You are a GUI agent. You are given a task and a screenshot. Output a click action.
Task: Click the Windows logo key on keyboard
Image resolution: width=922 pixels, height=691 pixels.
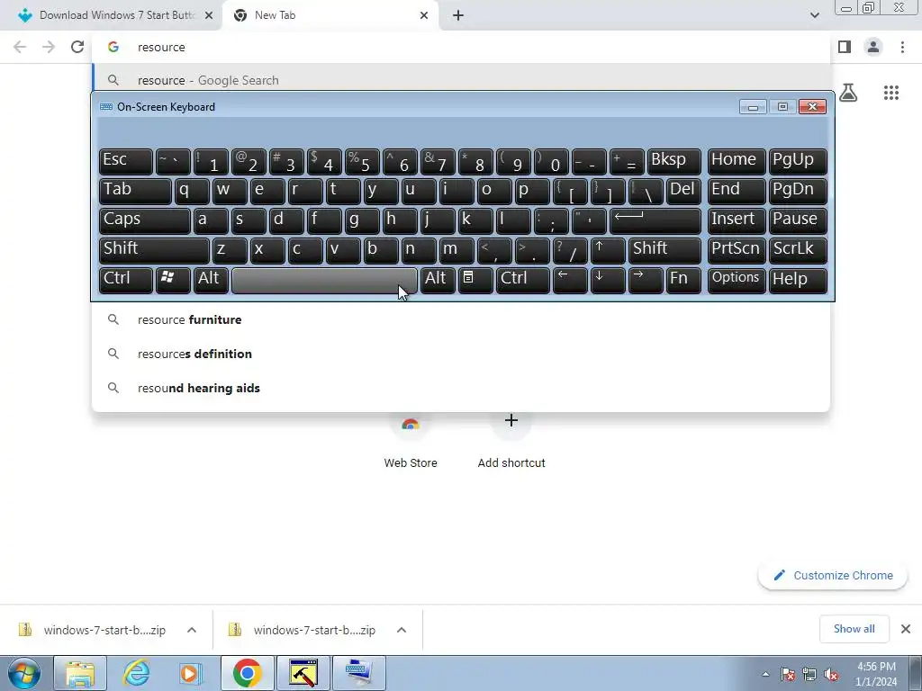pyautogui.click(x=173, y=280)
